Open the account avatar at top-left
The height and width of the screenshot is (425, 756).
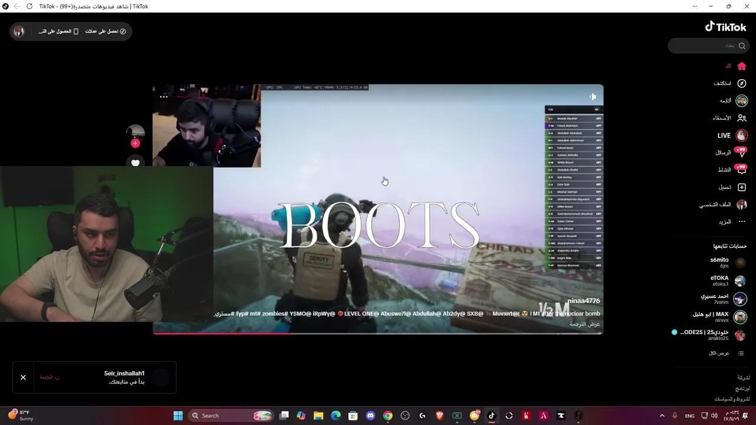[19, 31]
